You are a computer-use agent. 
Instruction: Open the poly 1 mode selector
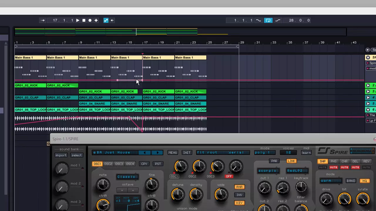pyautogui.click(x=264, y=152)
